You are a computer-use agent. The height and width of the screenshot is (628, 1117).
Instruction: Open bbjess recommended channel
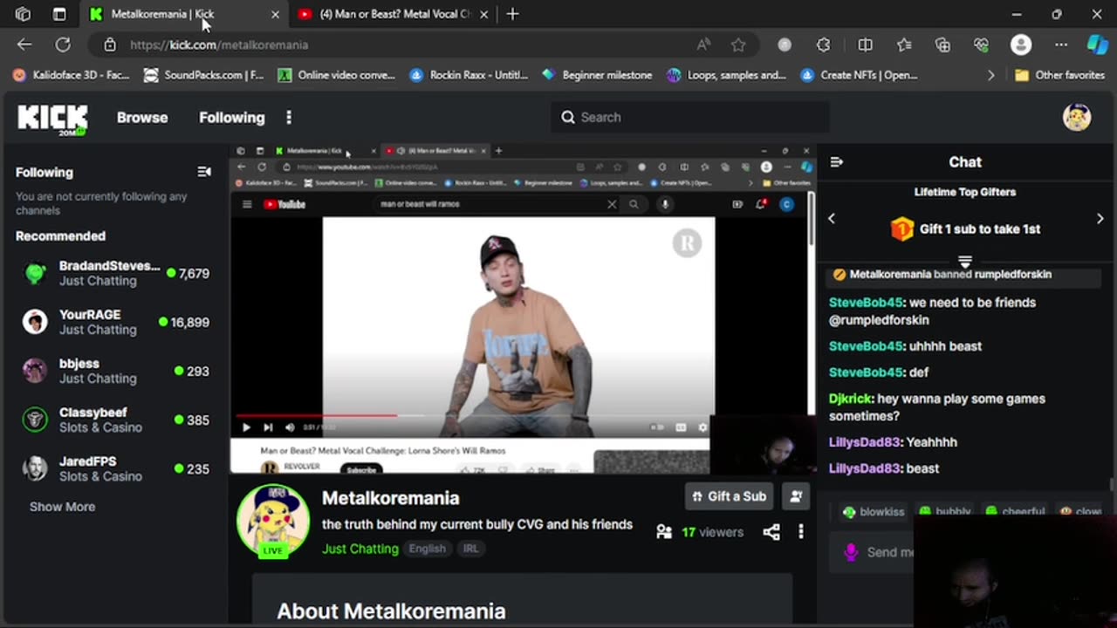(113, 371)
